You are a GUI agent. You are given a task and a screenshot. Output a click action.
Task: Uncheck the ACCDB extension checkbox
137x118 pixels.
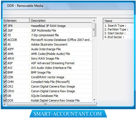pos(5,40)
